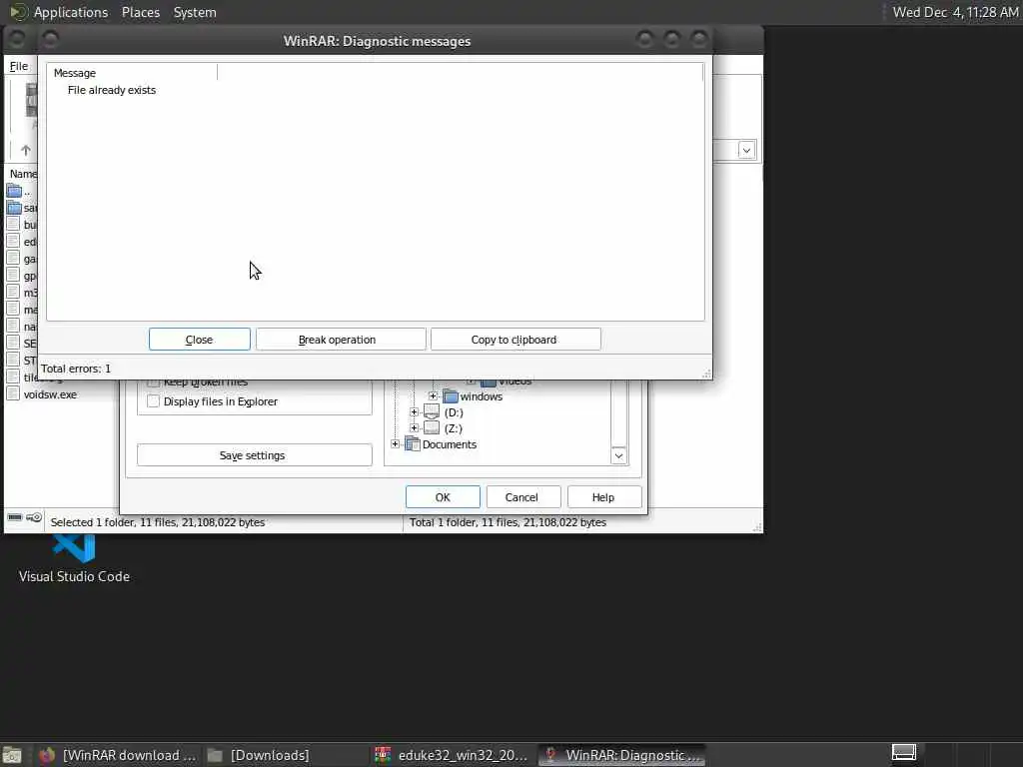Close the Diagnostic messages dialog with Close button

(x=199, y=340)
